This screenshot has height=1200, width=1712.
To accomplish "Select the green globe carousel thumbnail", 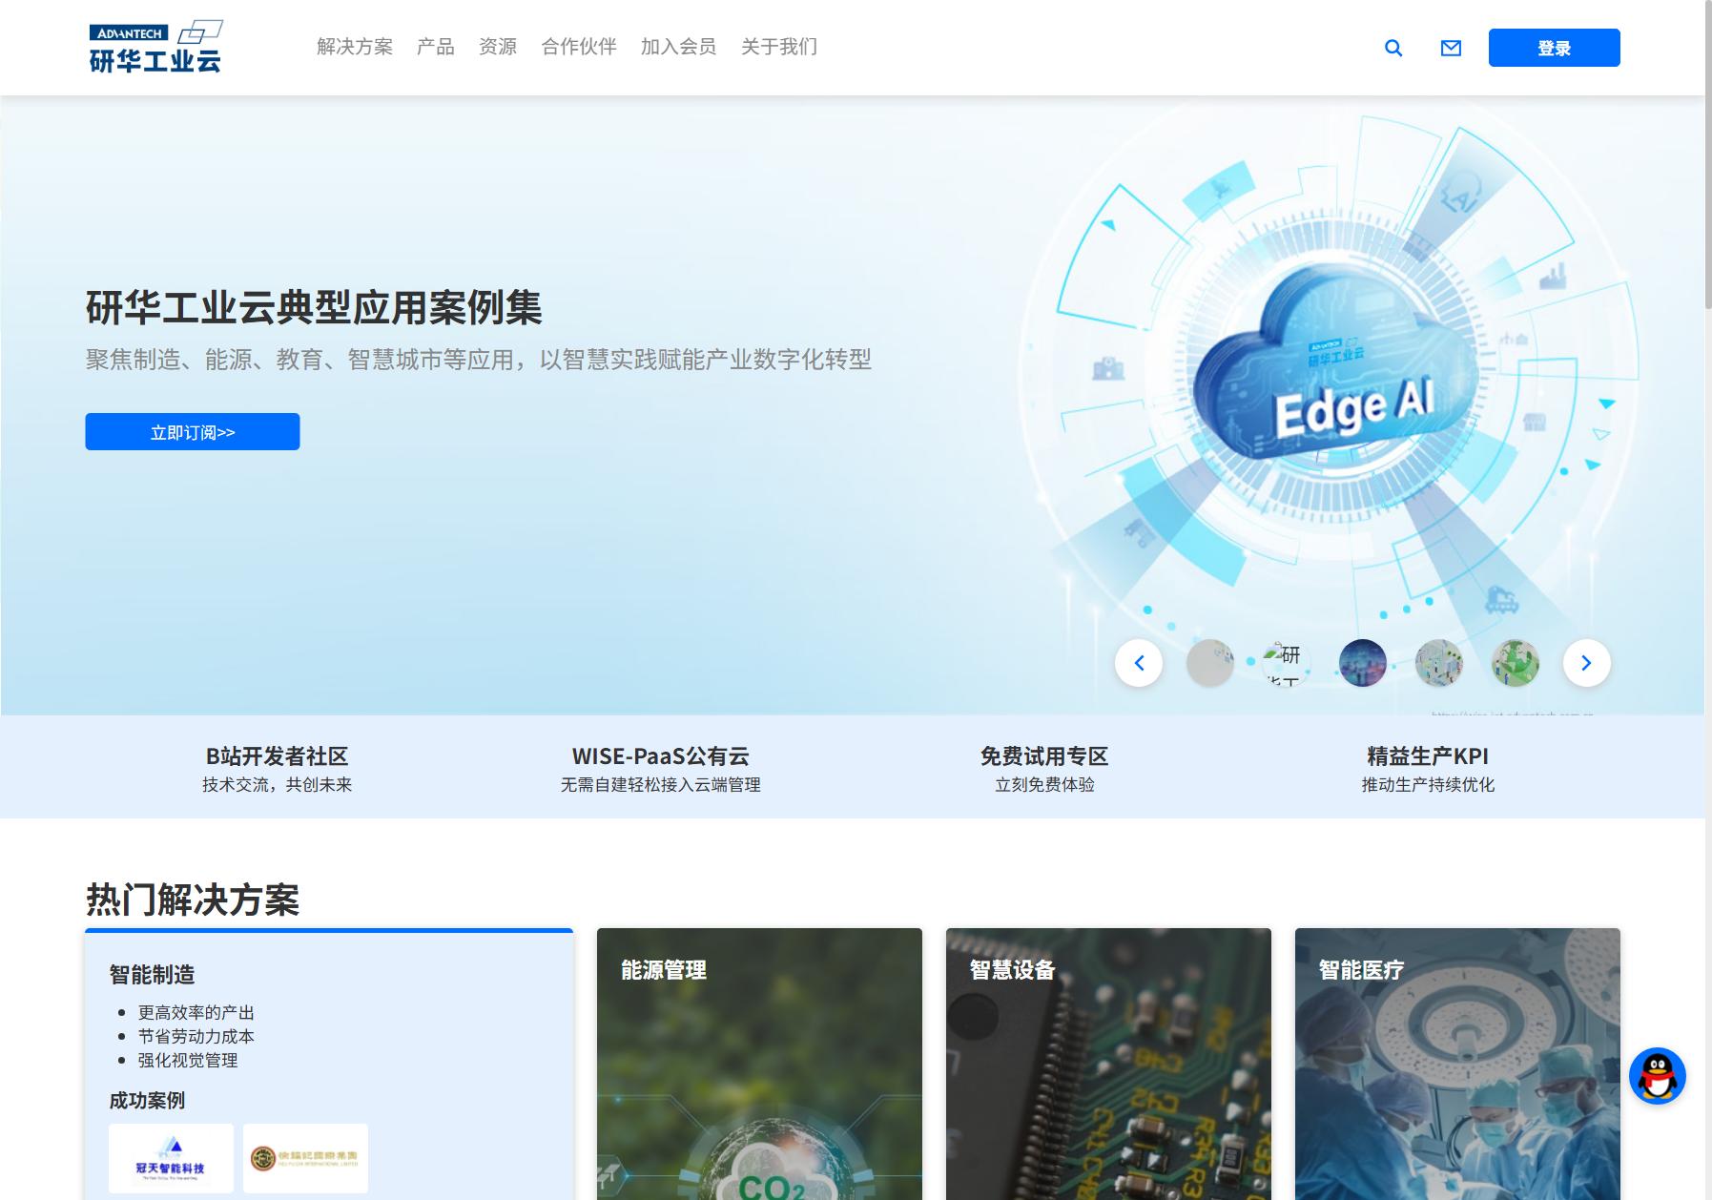I will coord(1516,663).
